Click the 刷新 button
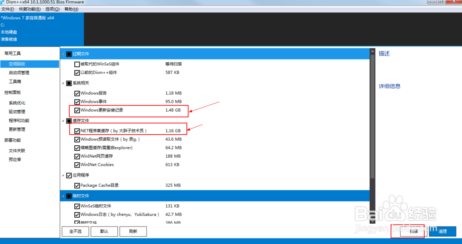462x244 pixels. (x=133, y=232)
